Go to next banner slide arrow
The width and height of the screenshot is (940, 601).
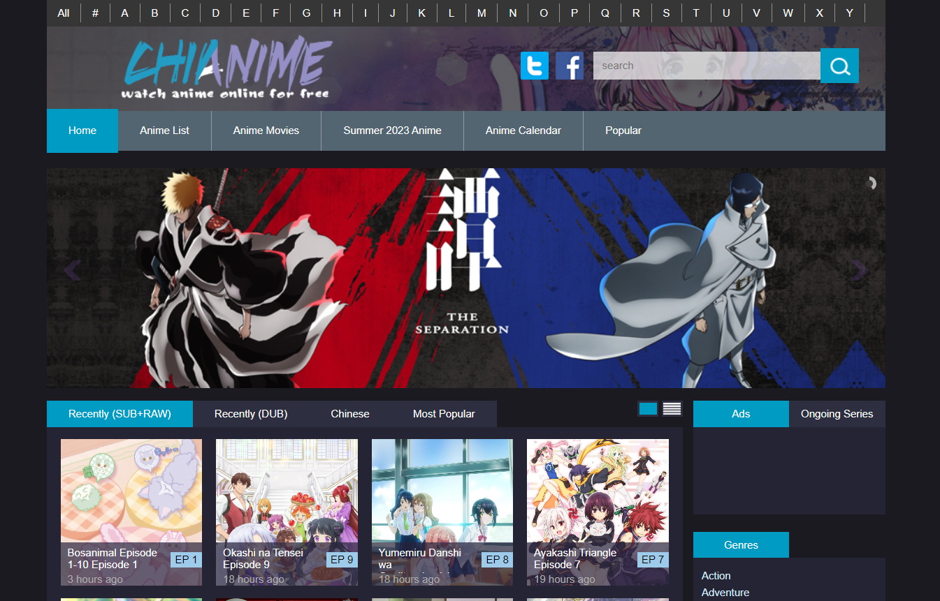click(860, 269)
